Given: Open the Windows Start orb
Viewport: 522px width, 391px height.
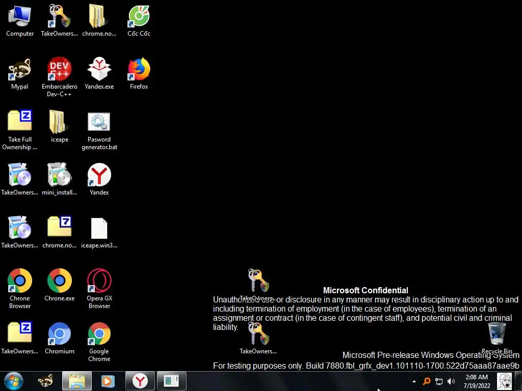Looking at the screenshot, I should [13, 381].
